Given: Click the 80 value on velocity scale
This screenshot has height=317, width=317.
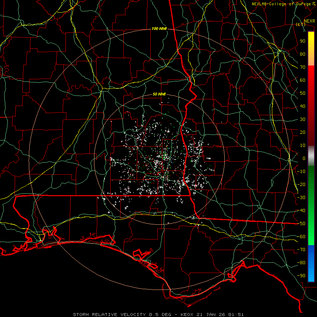Looking at the screenshot, I should (303, 54).
